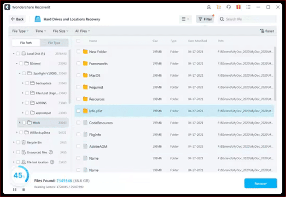The width and height of the screenshot is (286, 197).
Task: Check the Local Disk (F:) checkbox
Action: (18, 54)
